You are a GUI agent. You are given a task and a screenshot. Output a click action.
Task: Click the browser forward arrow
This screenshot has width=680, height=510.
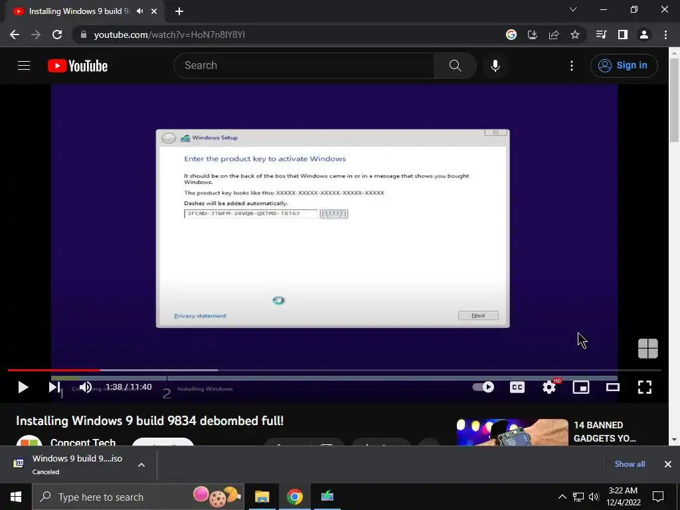pyautogui.click(x=36, y=35)
